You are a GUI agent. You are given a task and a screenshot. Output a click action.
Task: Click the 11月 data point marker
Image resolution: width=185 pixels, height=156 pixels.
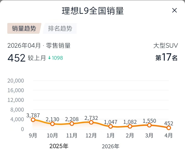[x=72, y=124]
